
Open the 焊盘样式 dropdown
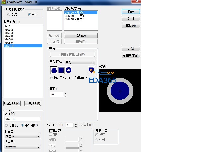(80, 62)
